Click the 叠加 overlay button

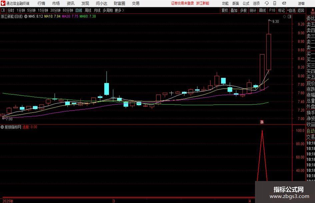pos(234,10)
